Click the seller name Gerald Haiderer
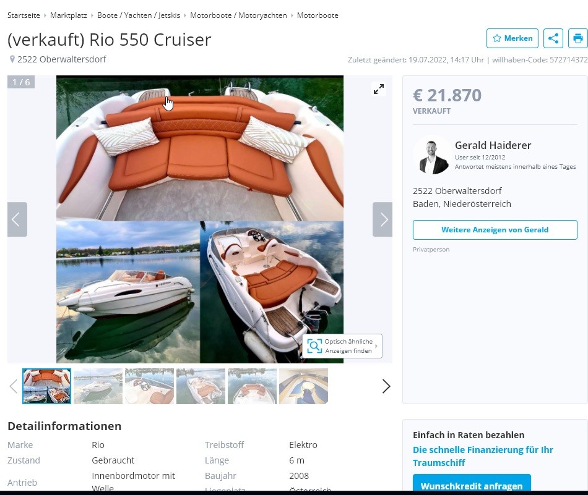 [493, 145]
